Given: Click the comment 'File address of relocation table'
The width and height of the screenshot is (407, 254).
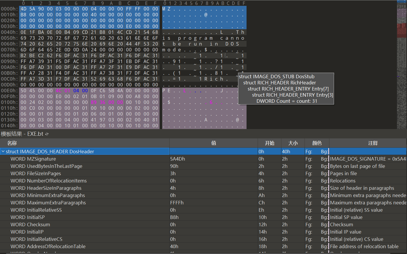Looking at the screenshot, I should [x=364, y=246].
